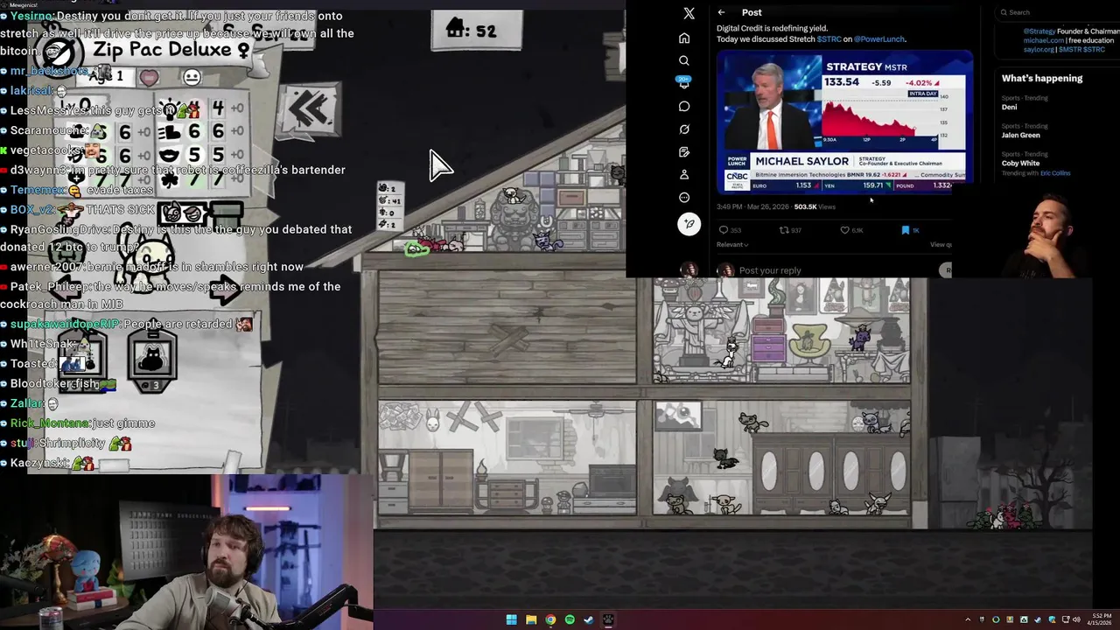Expand the Relevant replies sort dropdown
1120x630 pixels.
coord(732,245)
